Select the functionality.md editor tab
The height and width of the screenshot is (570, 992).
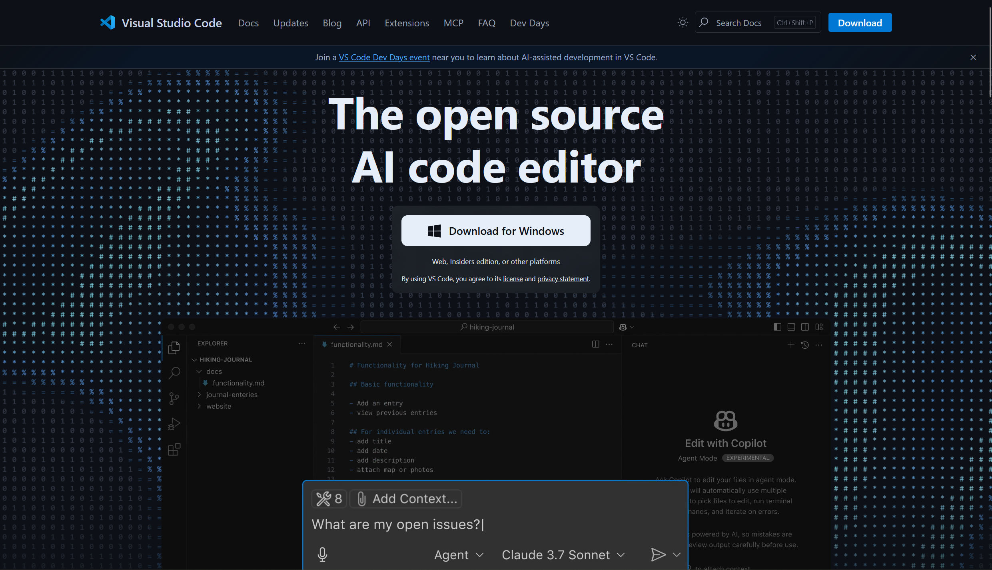(x=356, y=344)
